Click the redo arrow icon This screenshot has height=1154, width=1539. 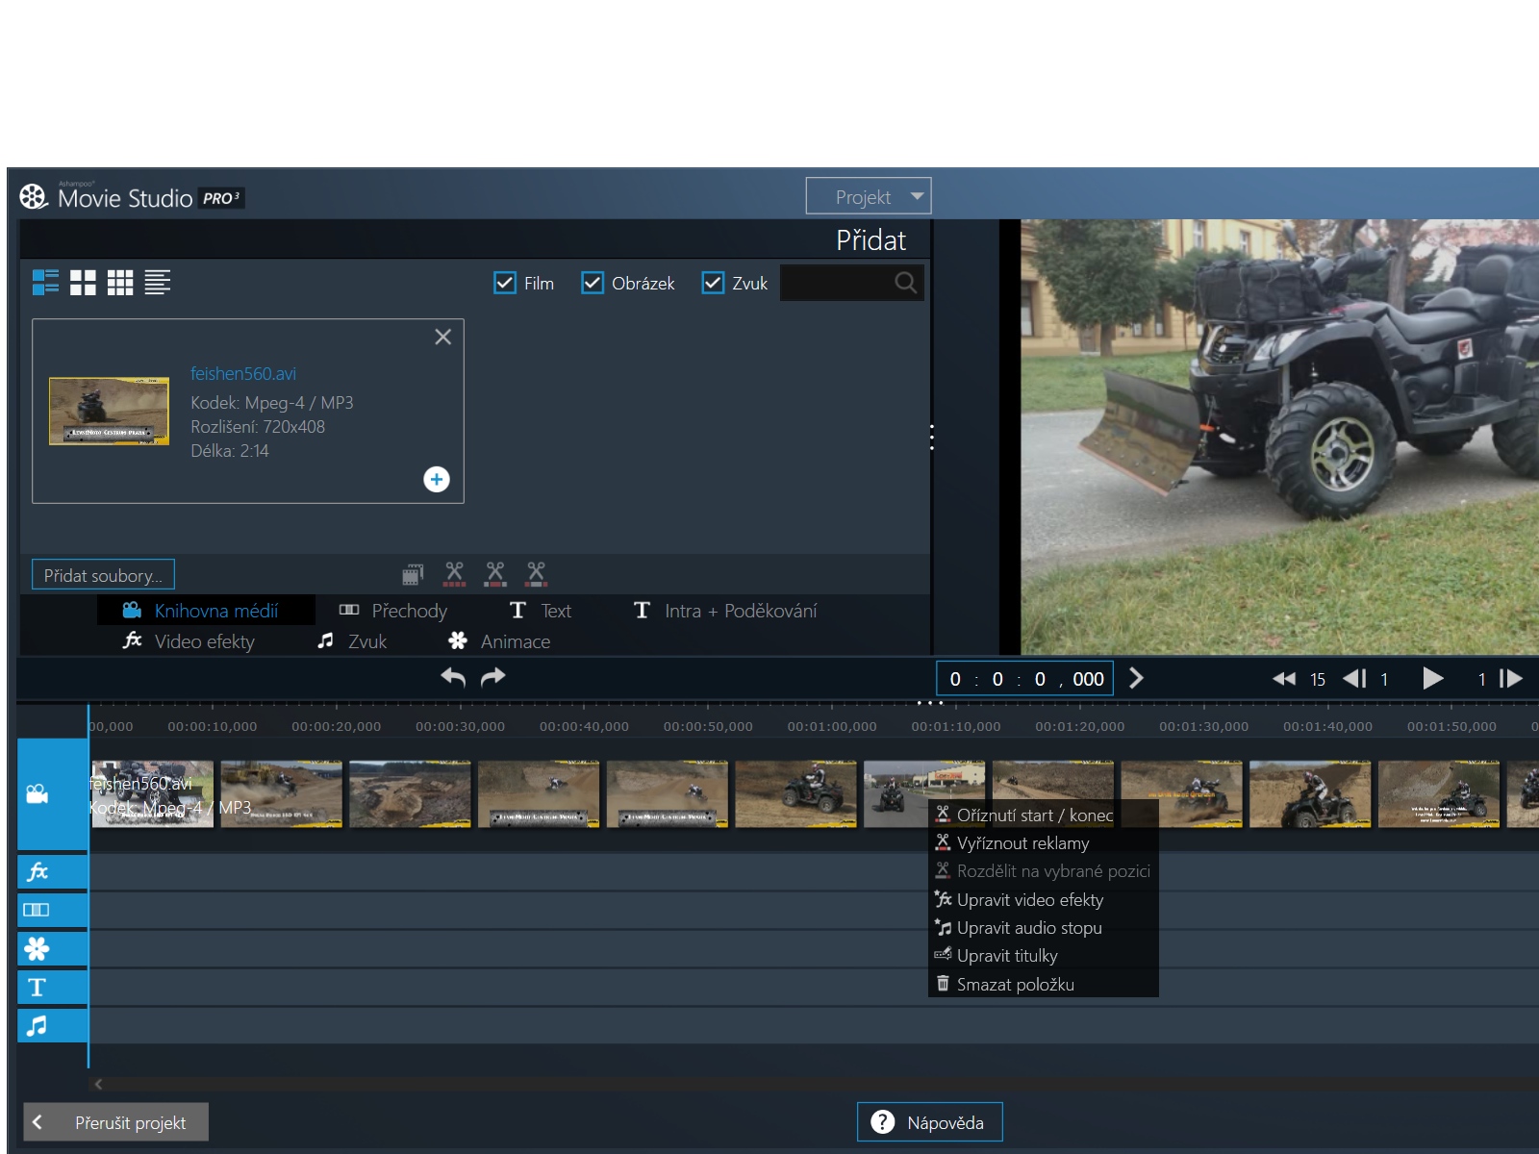click(x=493, y=678)
